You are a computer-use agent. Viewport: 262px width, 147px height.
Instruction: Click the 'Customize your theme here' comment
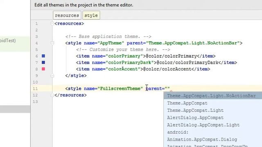[123, 50]
